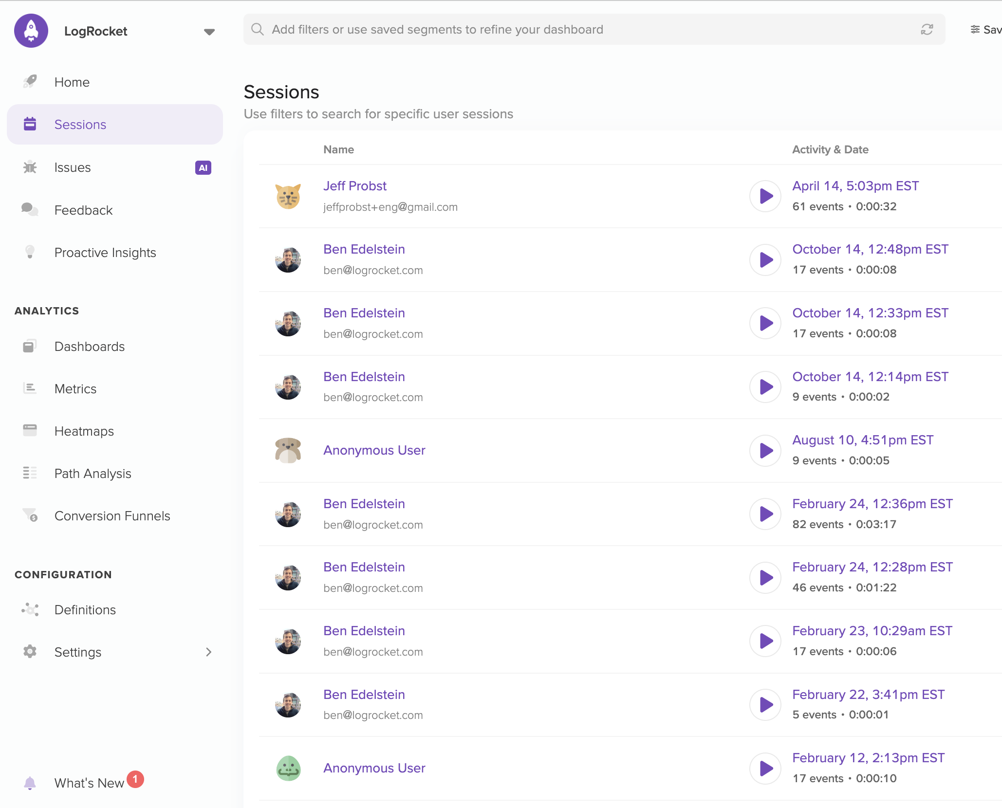Click the Path Analysis list icon
This screenshot has width=1002, height=808.
point(30,473)
